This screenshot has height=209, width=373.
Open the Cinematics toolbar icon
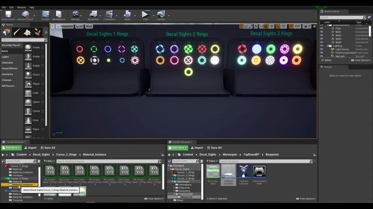pyautogui.click(x=109, y=16)
